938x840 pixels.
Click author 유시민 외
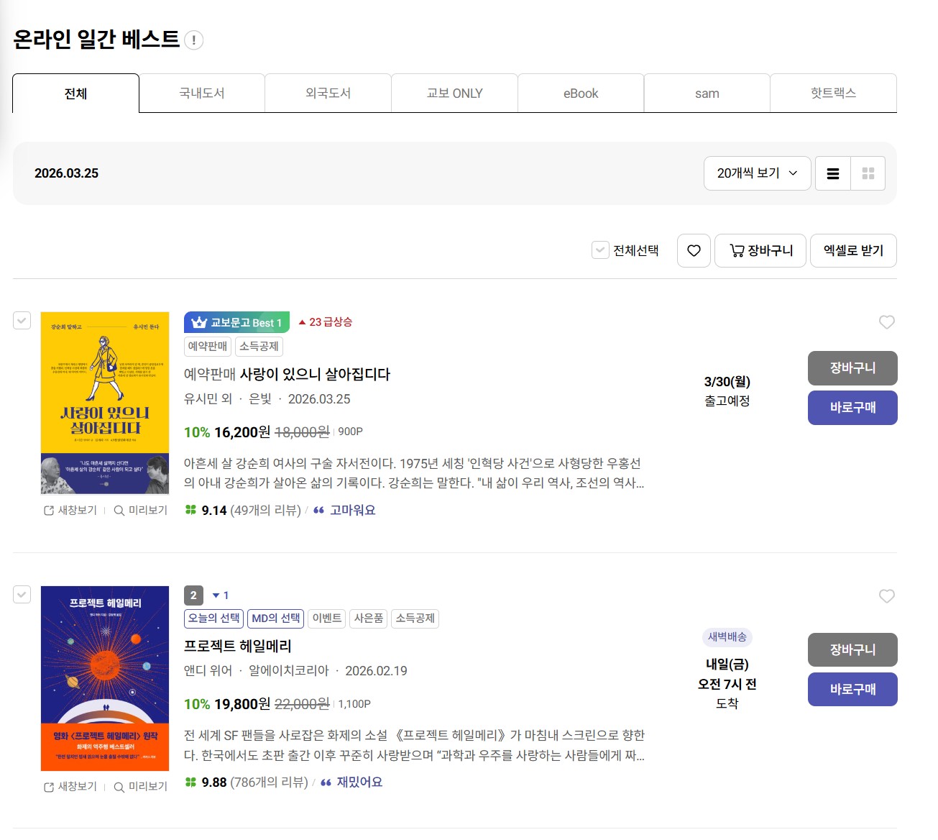(208, 399)
